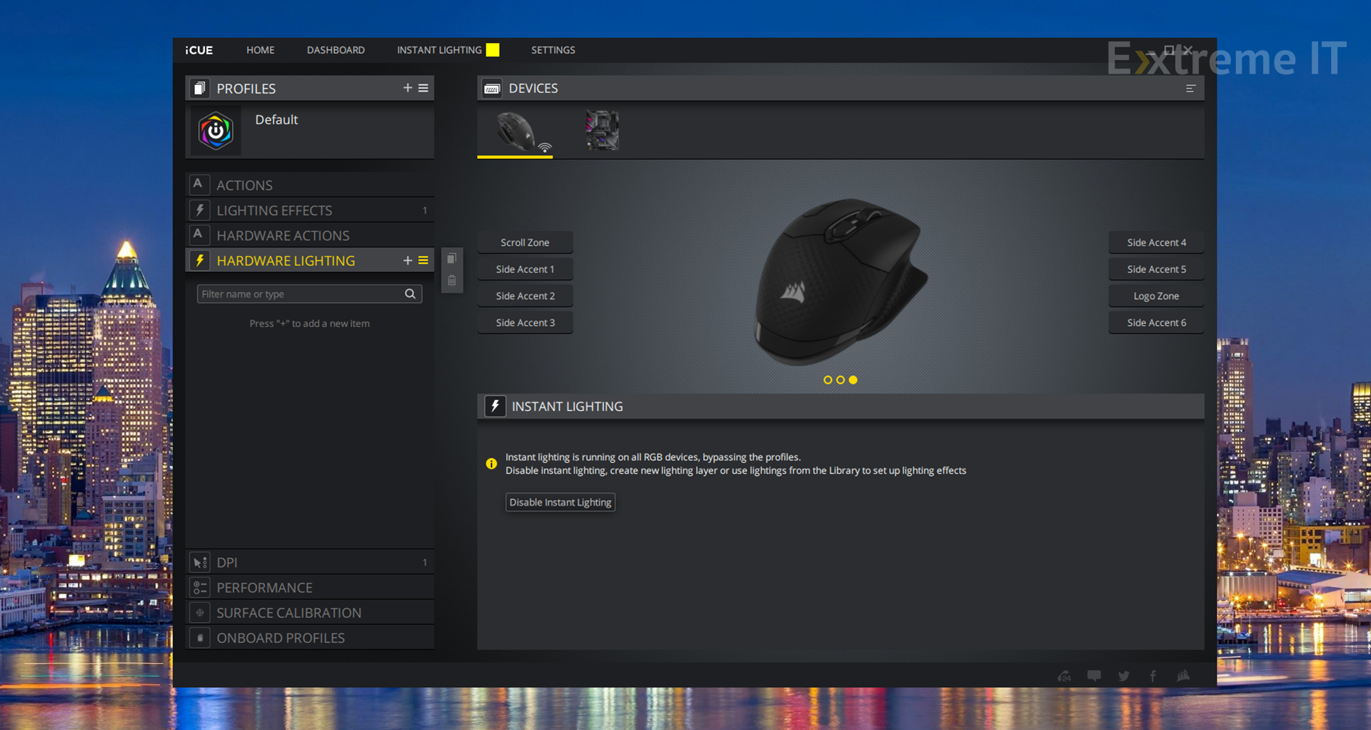This screenshot has width=1371, height=730.
Task: Switch to second mouse view dot
Action: coord(840,380)
